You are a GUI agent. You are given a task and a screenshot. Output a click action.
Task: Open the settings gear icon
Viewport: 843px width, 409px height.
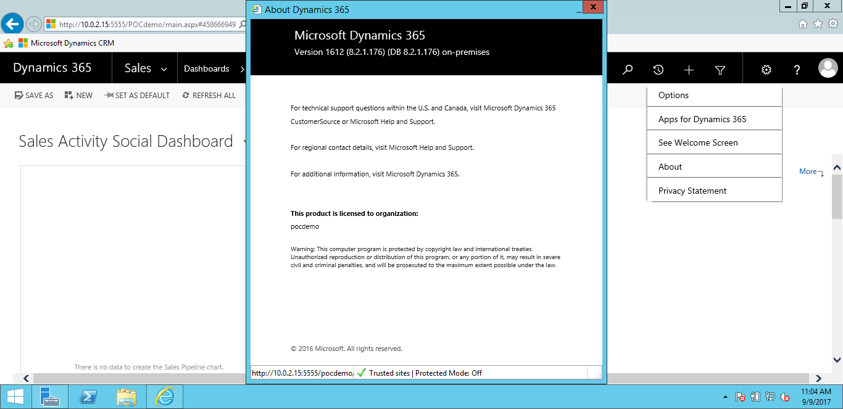(x=766, y=69)
